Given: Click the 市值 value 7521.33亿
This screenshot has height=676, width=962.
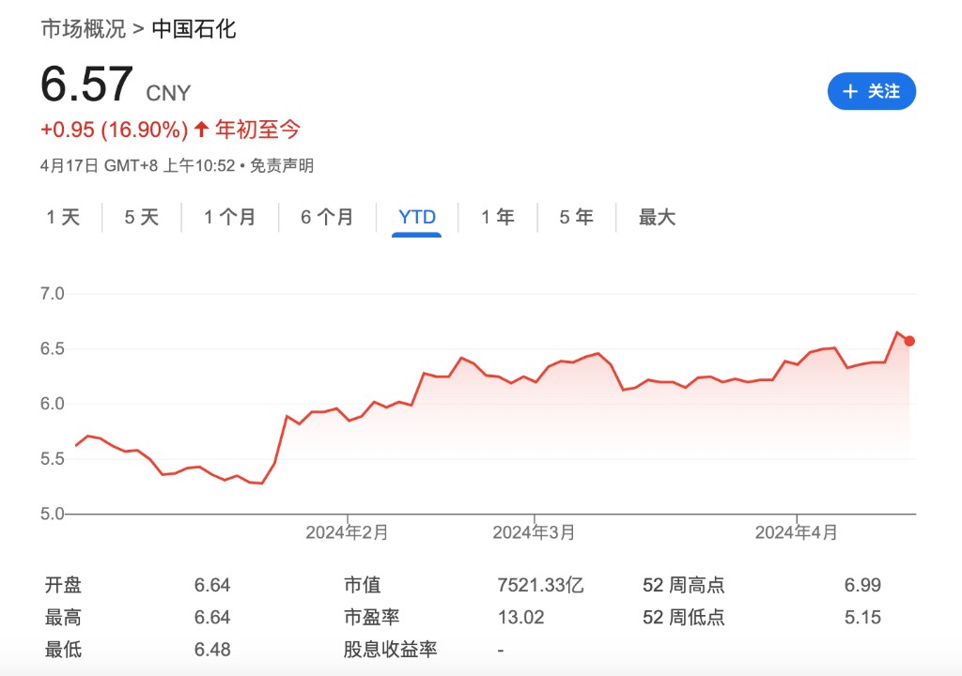Looking at the screenshot, I should pos(540,585).
